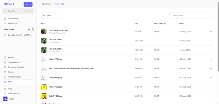The height and width of the screenshot is (104, 219).
Task: Click the Administration shield icon
Action: [x=5, y=77]
